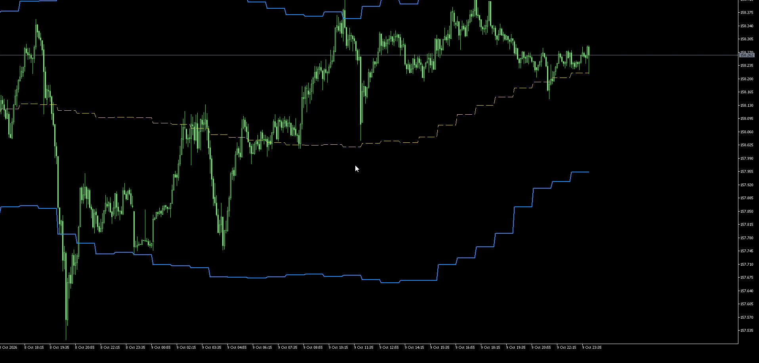Click the 158.340 price axis label
Image resolution: width=759 pixels, height=363 pixels.
(747, 26)
